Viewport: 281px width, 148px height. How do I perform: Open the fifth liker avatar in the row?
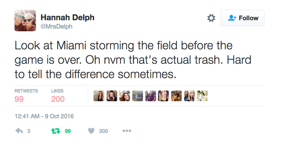coord(151,96)
